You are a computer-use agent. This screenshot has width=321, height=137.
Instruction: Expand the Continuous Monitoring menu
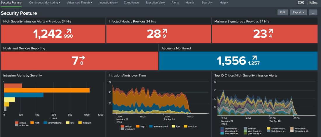[x=45, y=3]
